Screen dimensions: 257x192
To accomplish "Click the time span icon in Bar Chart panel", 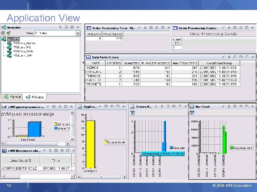I will point(192,113).
